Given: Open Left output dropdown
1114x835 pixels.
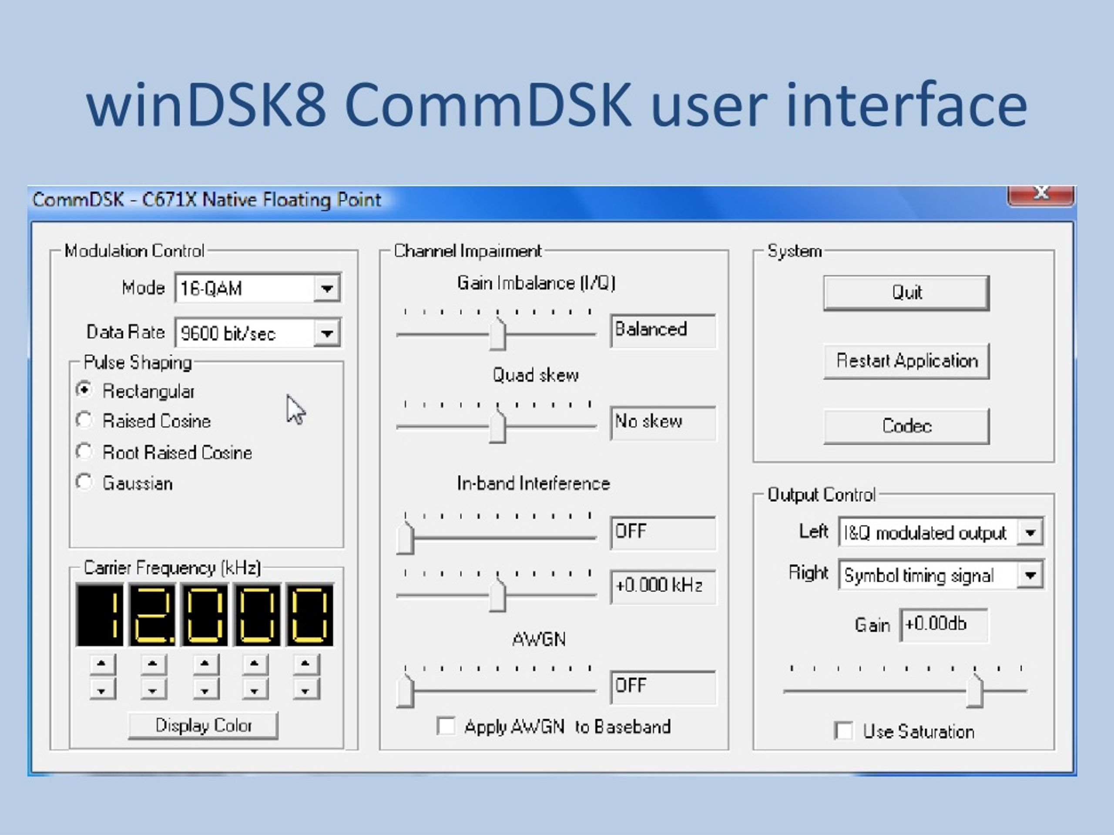Looking at the screenshot, I should (941, 532).
